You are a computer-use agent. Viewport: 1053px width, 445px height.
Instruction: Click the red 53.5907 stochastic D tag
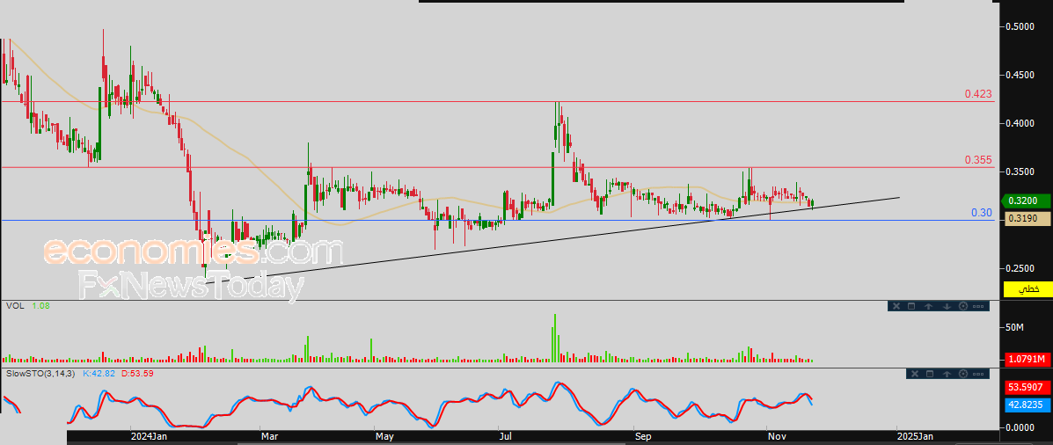(1027, 387)
